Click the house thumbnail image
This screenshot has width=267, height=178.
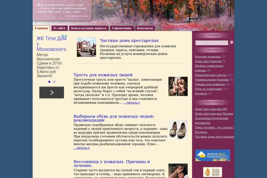pyautogui.click(x=86, y=47)
